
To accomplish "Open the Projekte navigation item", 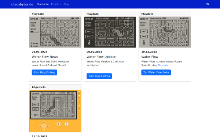I will pyautogui.click(x=56, y=4).
